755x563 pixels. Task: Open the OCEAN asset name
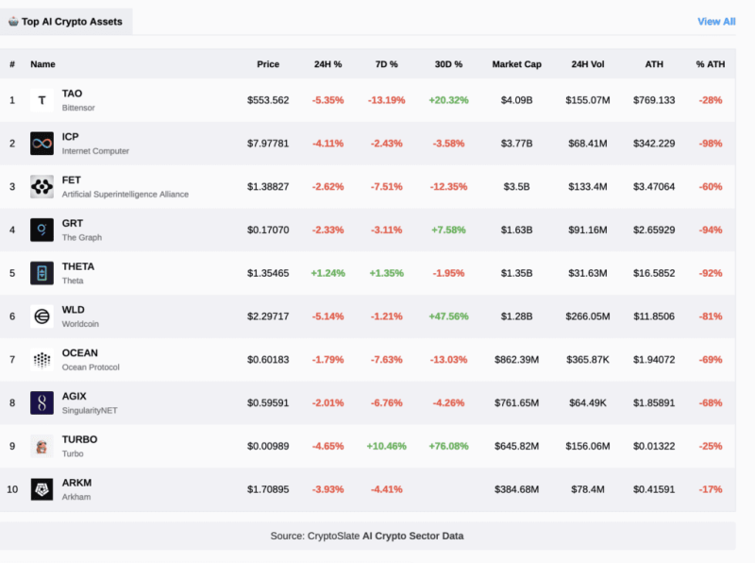[80, 353]
